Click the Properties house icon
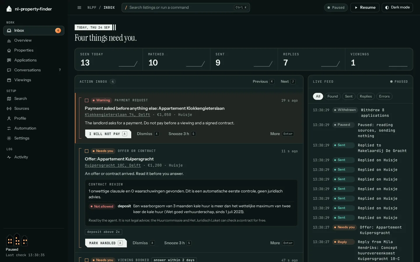The height and width of the screenshot is (262, 420). click(9, 50)
